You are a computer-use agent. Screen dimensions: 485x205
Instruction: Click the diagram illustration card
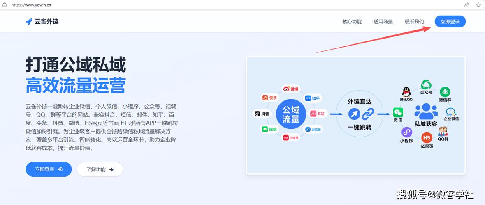click(x=356, y=115)
